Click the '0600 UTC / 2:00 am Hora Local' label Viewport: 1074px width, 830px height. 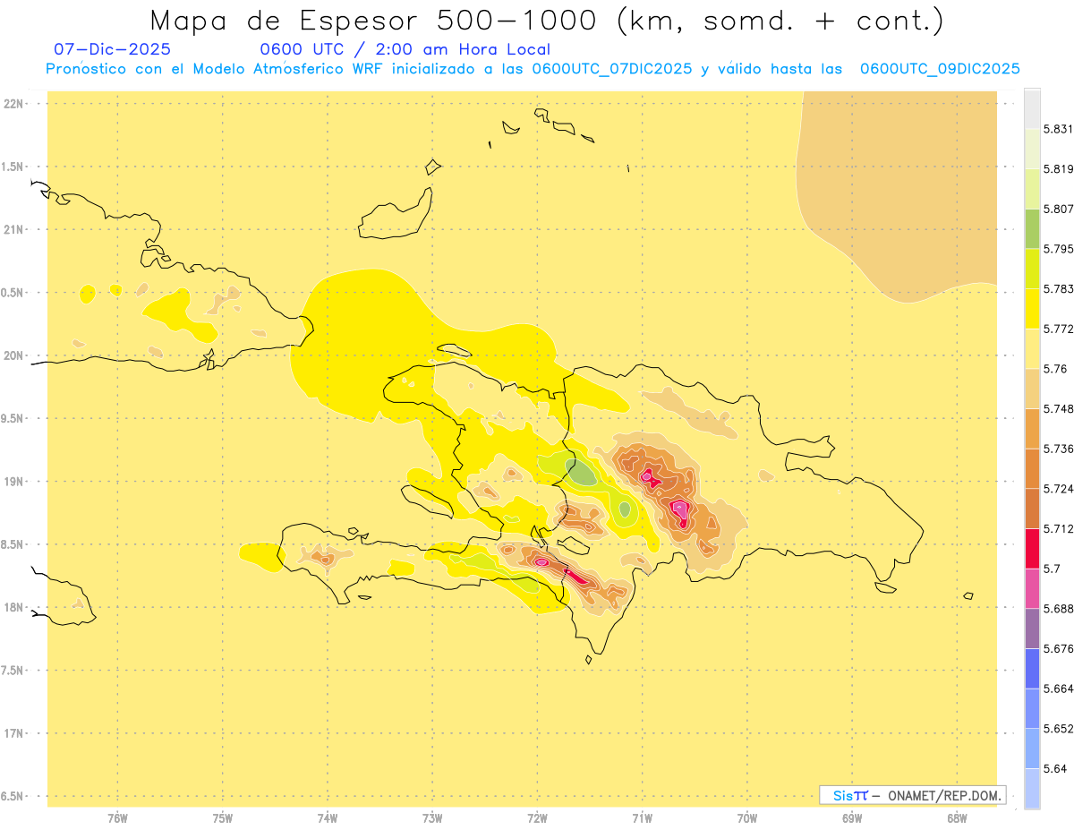click(x=405, y=49)
